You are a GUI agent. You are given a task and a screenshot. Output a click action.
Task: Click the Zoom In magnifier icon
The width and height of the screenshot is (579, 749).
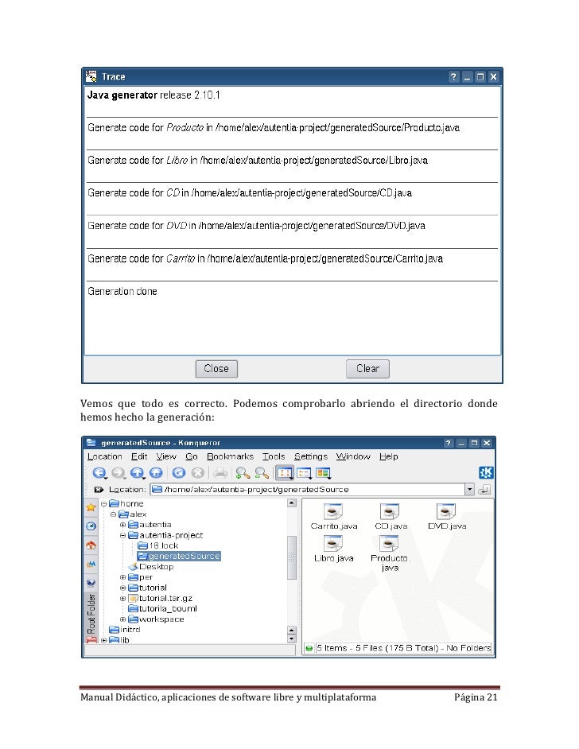click(243, 473)
